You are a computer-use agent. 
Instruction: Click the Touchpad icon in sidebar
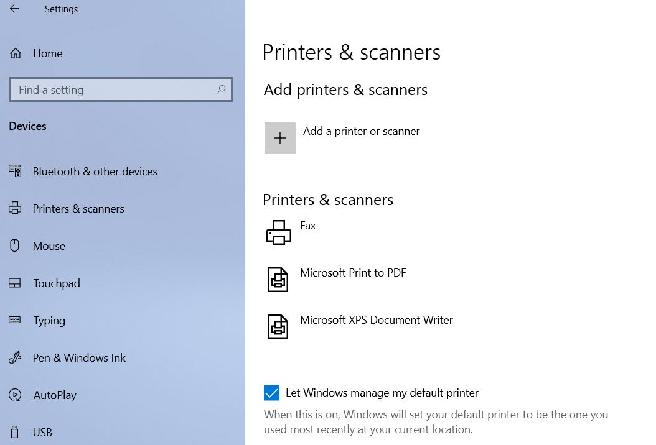pyautogui.click(x=15, y=283)
